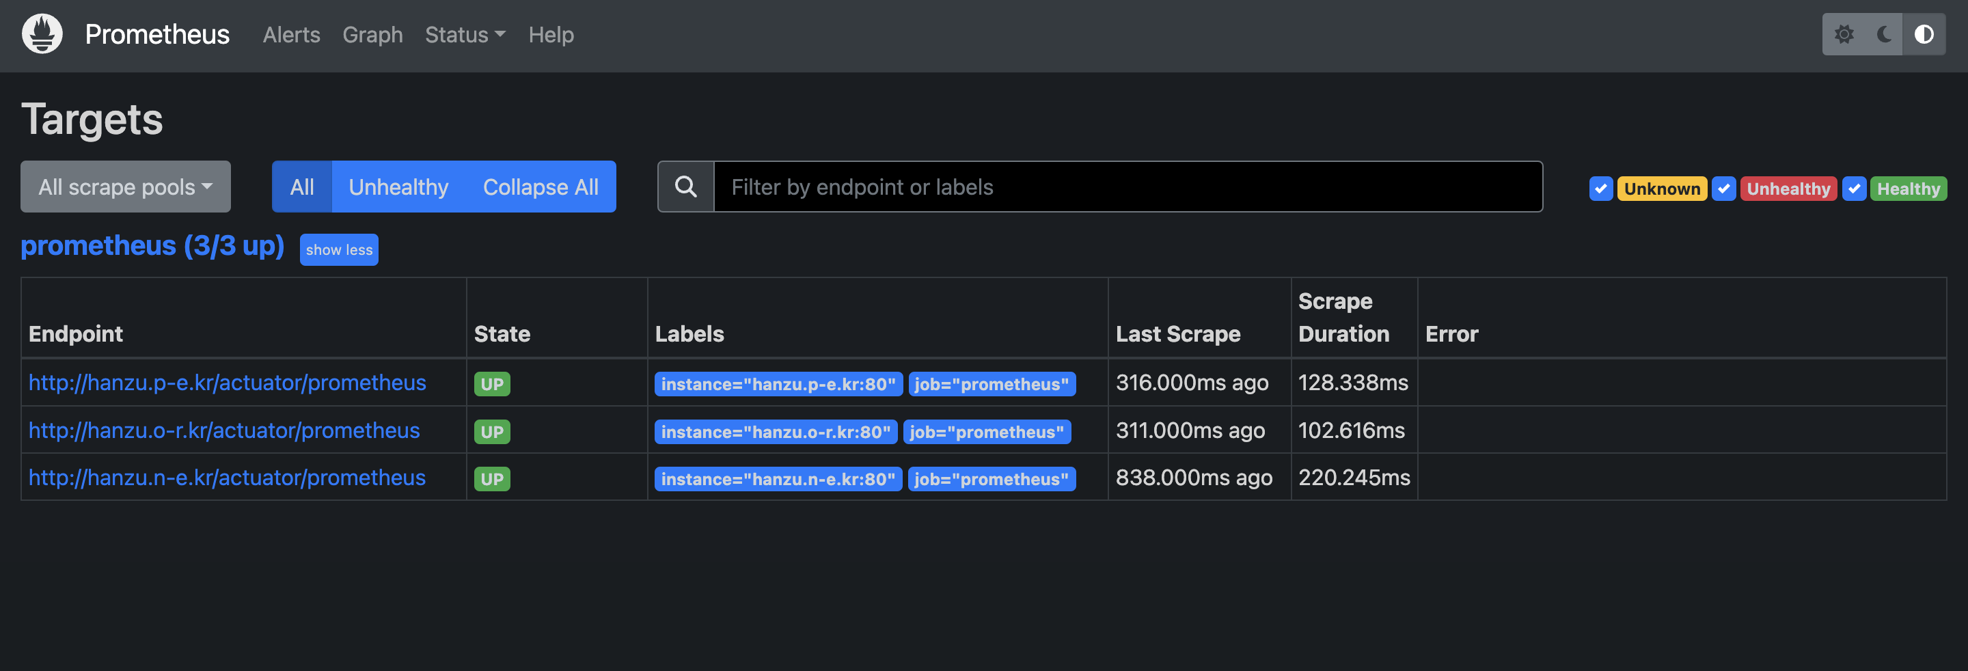The image size is (1968, 671).
Task: Switch to dark theme moon icon
Action: 1884,34
